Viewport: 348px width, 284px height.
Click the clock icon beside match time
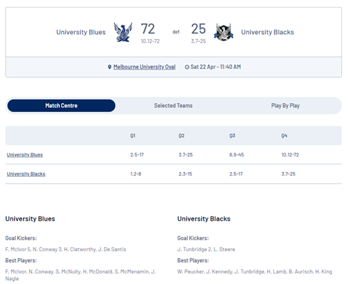tap(187, 67)
